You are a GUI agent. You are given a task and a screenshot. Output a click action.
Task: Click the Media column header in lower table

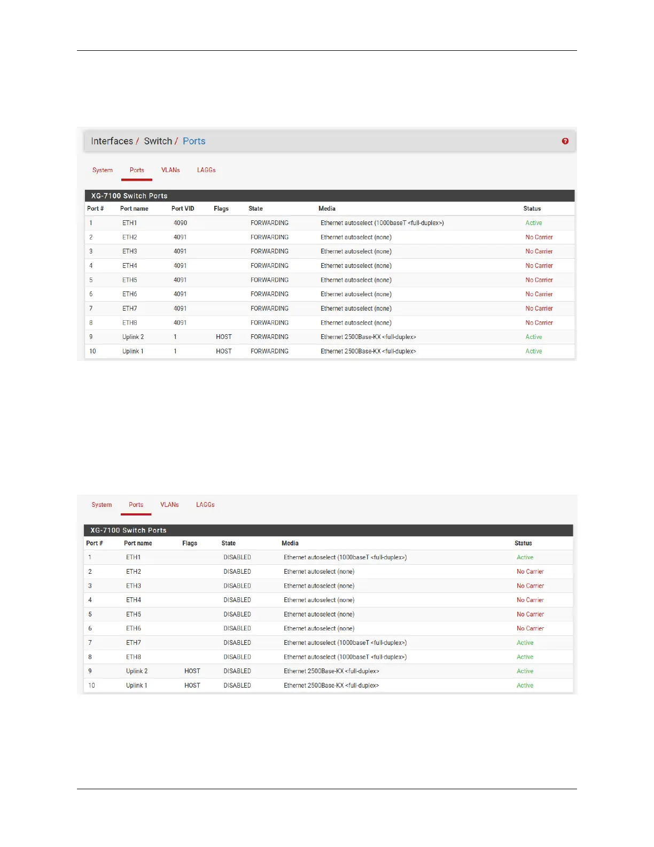coord(290,543)
